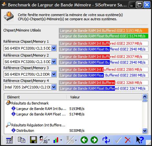Viewport: 152px width, 146px height.
Task: Go back with the green left arrow
Action: 84,140
